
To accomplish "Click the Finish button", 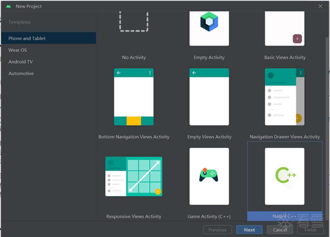I will 310,230.
